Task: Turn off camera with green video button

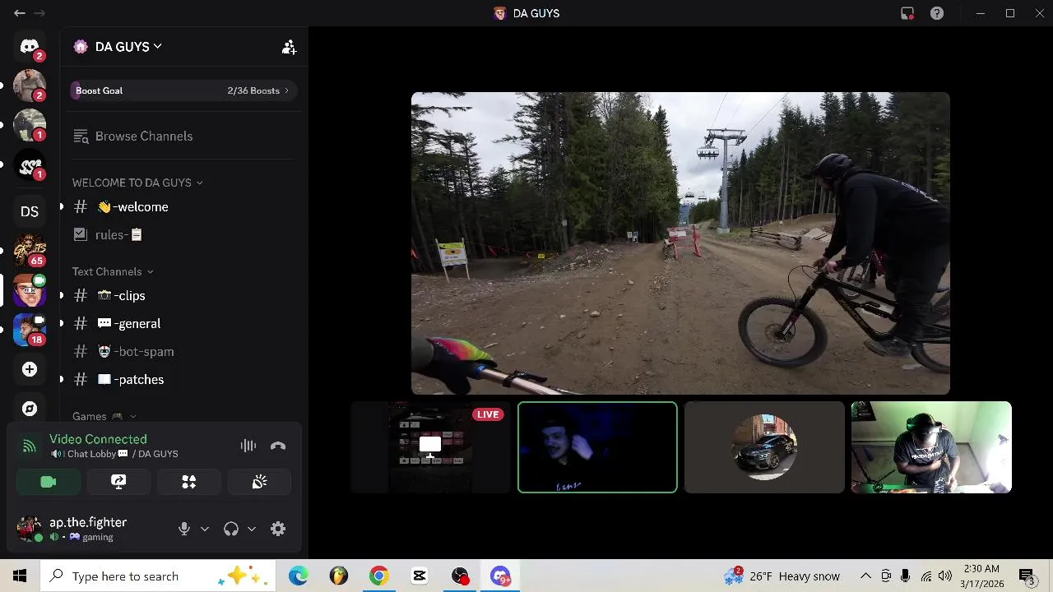Action: point(49,482)
